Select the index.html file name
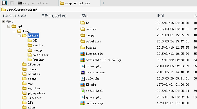 tap(94, 91)
